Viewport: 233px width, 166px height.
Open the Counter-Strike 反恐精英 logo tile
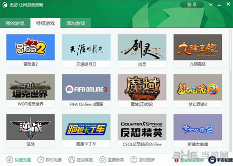click(x=142, y=127)
